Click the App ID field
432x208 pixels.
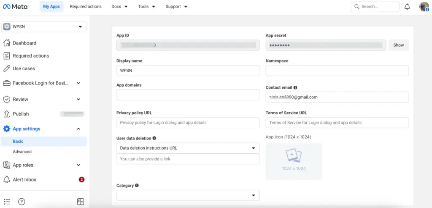[188, 45]
